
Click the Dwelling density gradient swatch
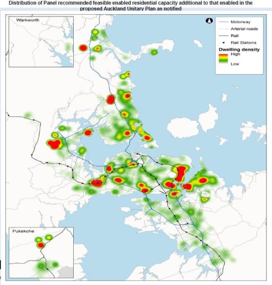(223, 58)
